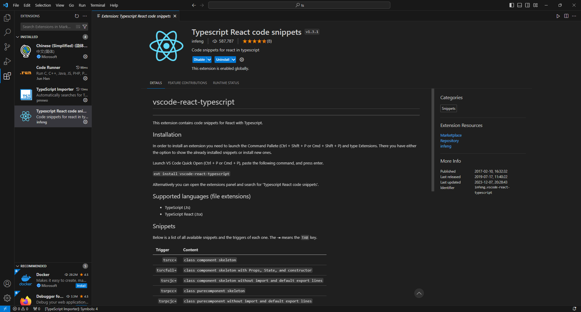Go forward in navigation history
The width and height of the screenshot is (581, 312).
pos(202,5)
